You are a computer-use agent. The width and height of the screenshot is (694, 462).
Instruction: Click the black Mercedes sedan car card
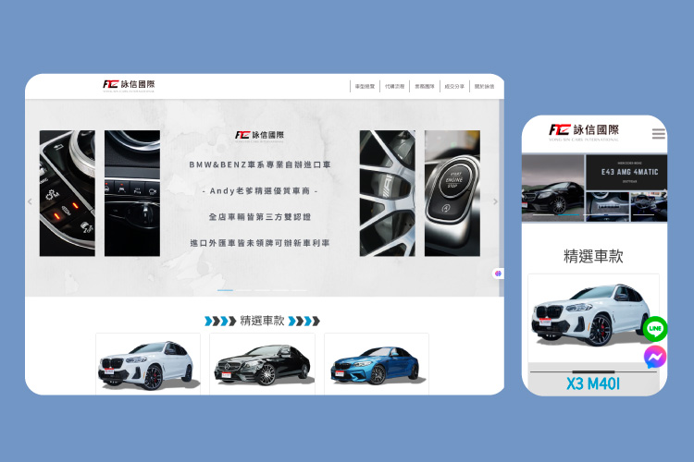pos(262,364)
